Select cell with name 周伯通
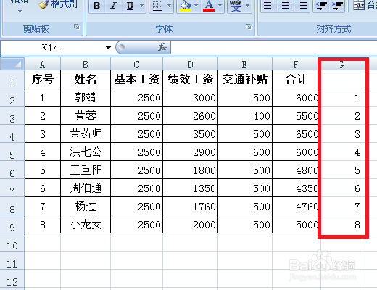377x290 pixels. click(x=86, y=188)
